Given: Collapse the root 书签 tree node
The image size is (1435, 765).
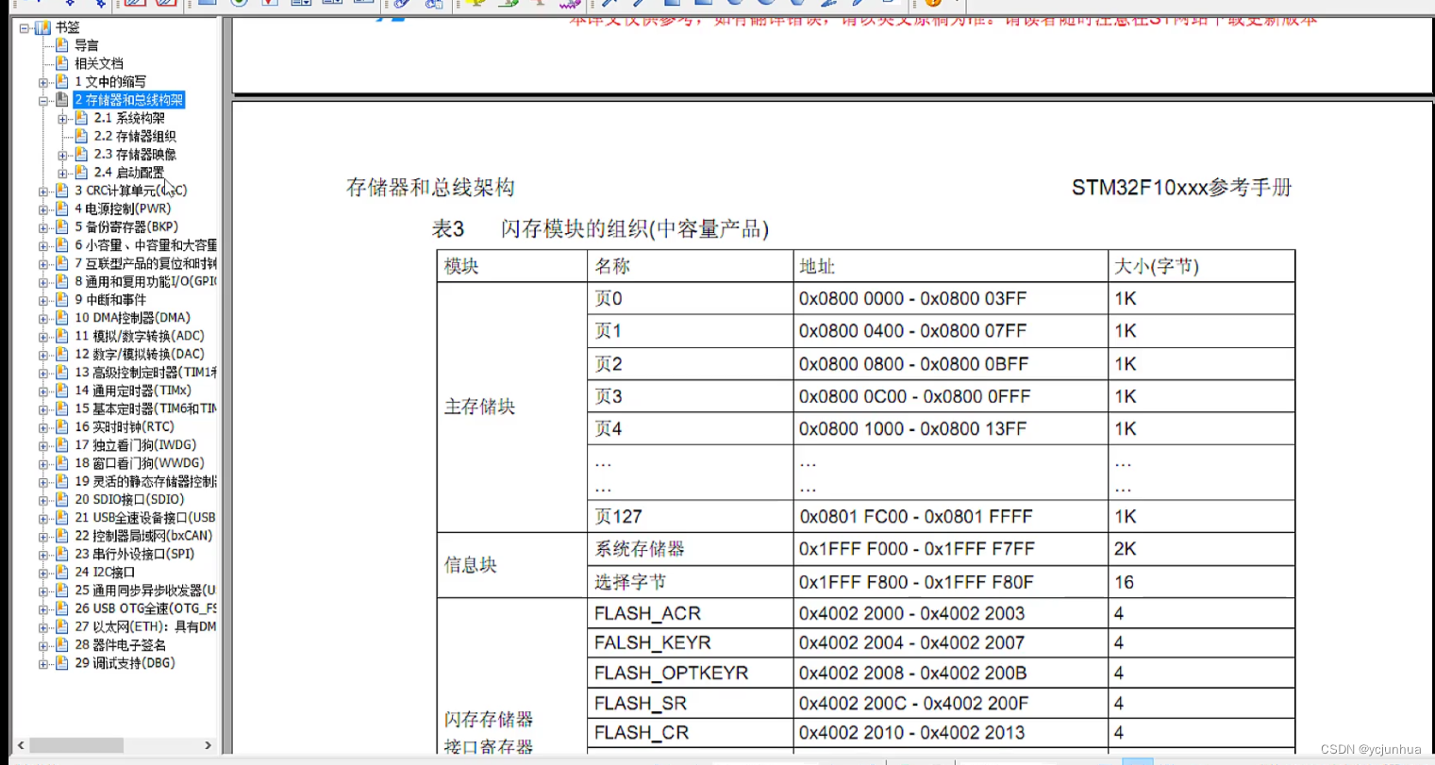Looking at the screenshot, I should pos(25,28).
